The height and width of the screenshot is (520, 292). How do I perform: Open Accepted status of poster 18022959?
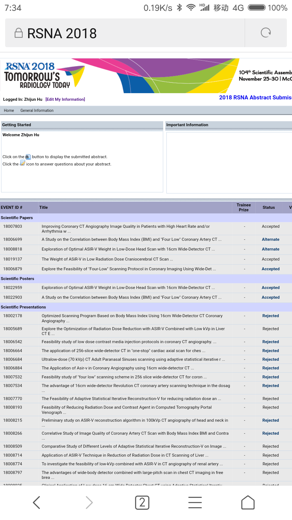click(x=270, y=288)
